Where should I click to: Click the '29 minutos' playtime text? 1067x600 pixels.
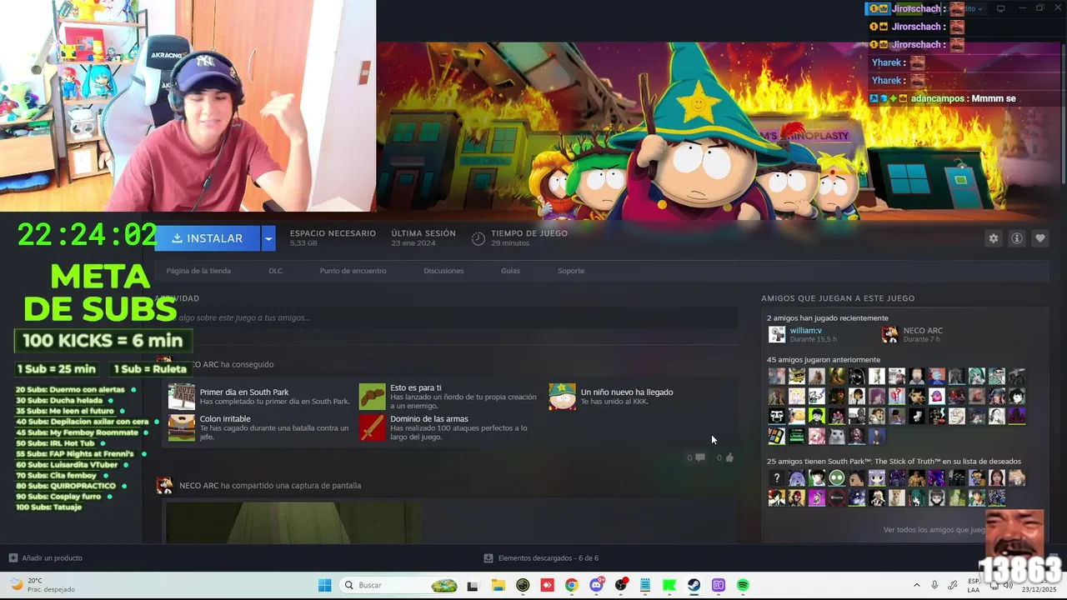click(510, 243)
